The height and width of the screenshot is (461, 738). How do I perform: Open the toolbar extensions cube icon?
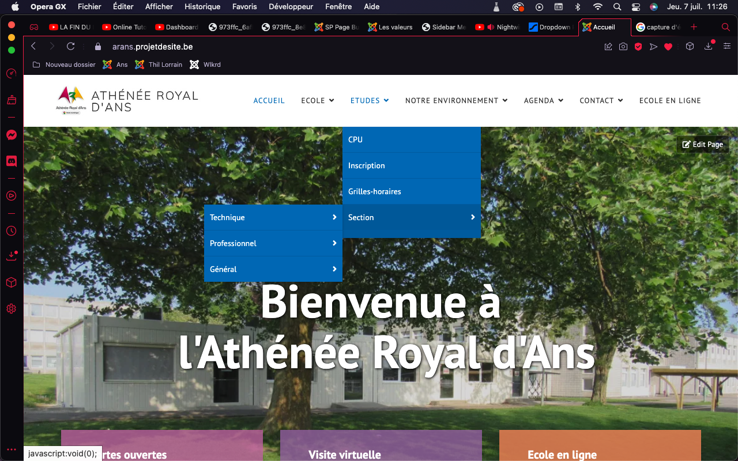[x=690, y=47]
